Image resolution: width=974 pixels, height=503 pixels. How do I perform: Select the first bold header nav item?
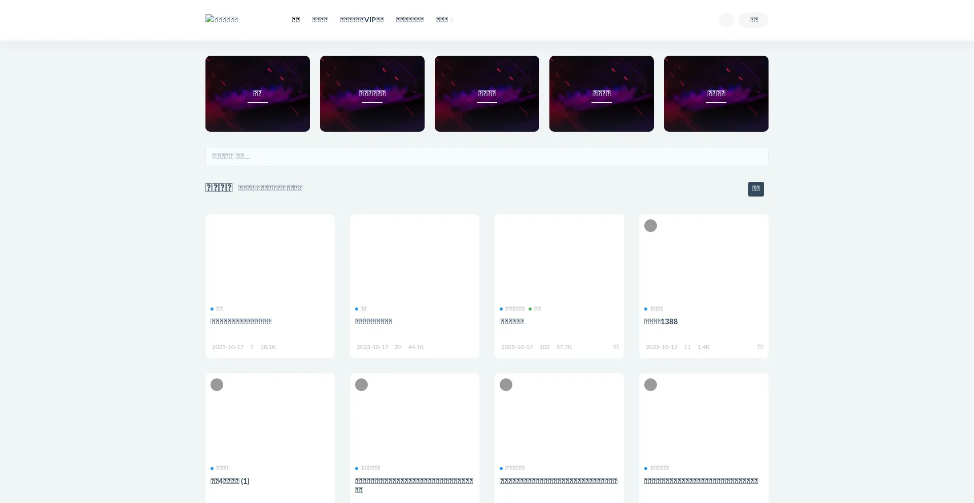tap(296, 20)
